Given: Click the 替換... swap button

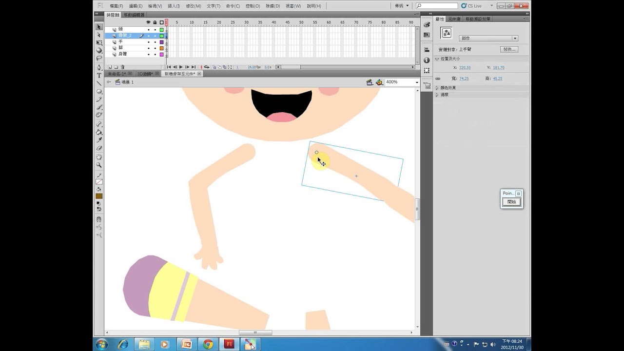Looking at the screenshot, I should (508, 49).
